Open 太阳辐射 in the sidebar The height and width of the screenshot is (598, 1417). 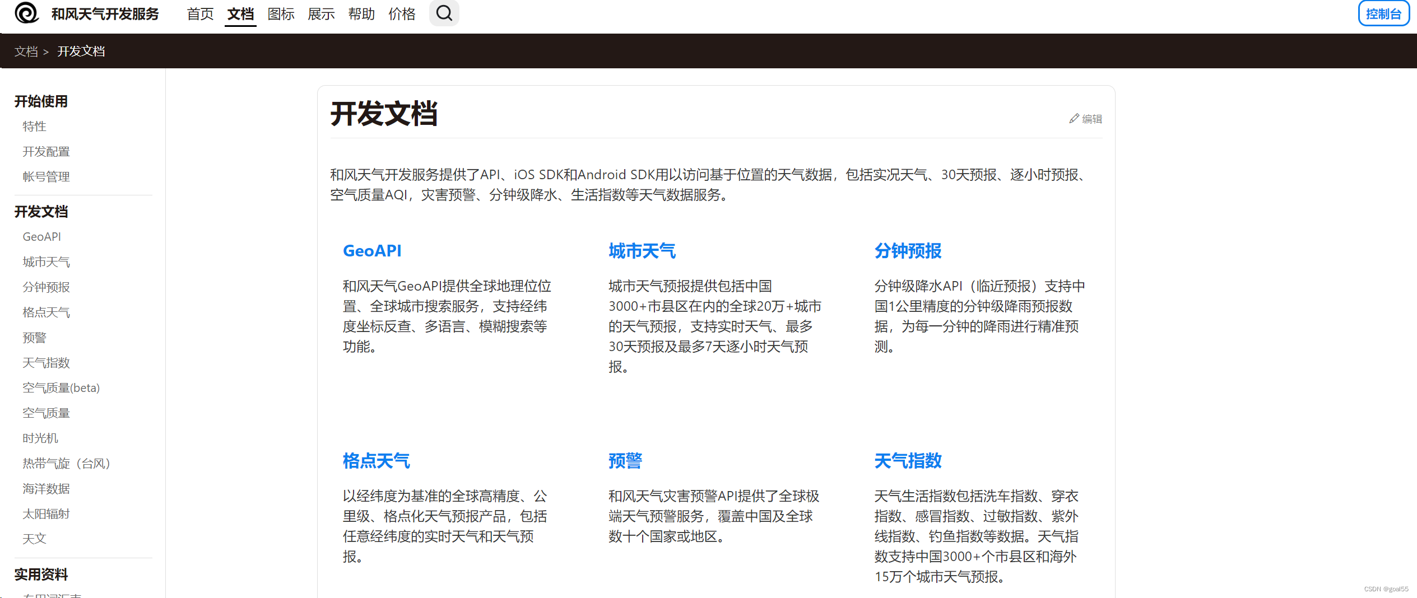pyautogui.click(x=46, y=514)
